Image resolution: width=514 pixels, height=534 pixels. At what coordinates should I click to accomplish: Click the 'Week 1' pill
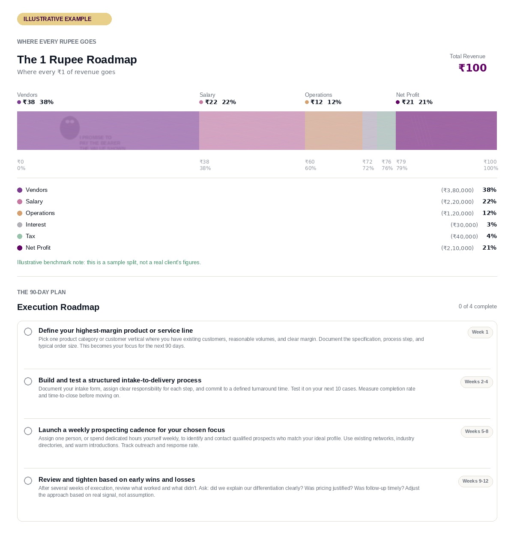coord(480,332)
